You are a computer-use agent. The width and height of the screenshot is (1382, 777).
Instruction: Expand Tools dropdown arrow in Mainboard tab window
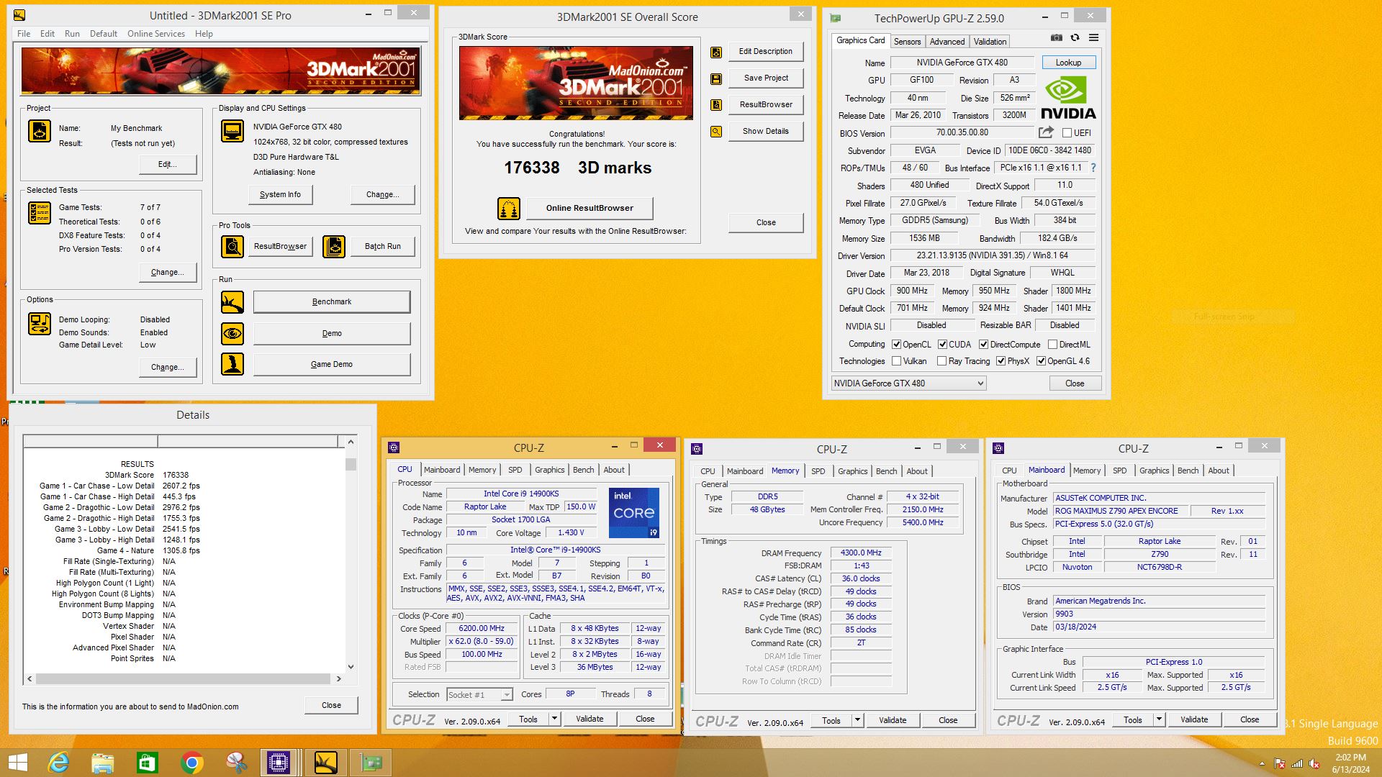(1159, 719)
